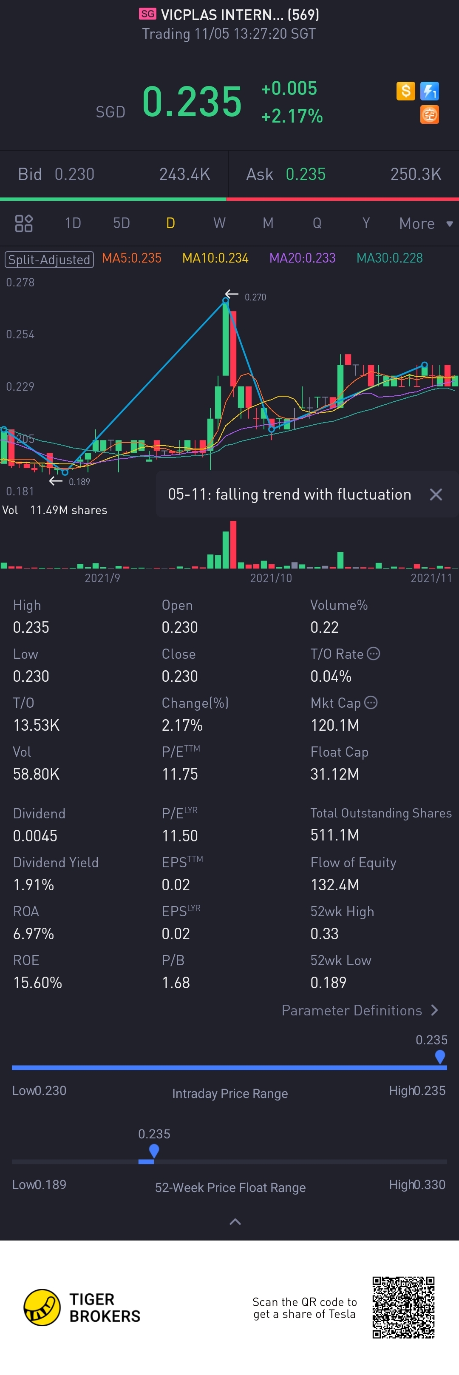Screen dimensions: 459x1375
Task: Switch to the 1D chart tab
Action: pos(73,223)
